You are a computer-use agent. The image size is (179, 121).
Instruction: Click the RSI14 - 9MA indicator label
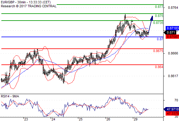click(x=10, y=96)
